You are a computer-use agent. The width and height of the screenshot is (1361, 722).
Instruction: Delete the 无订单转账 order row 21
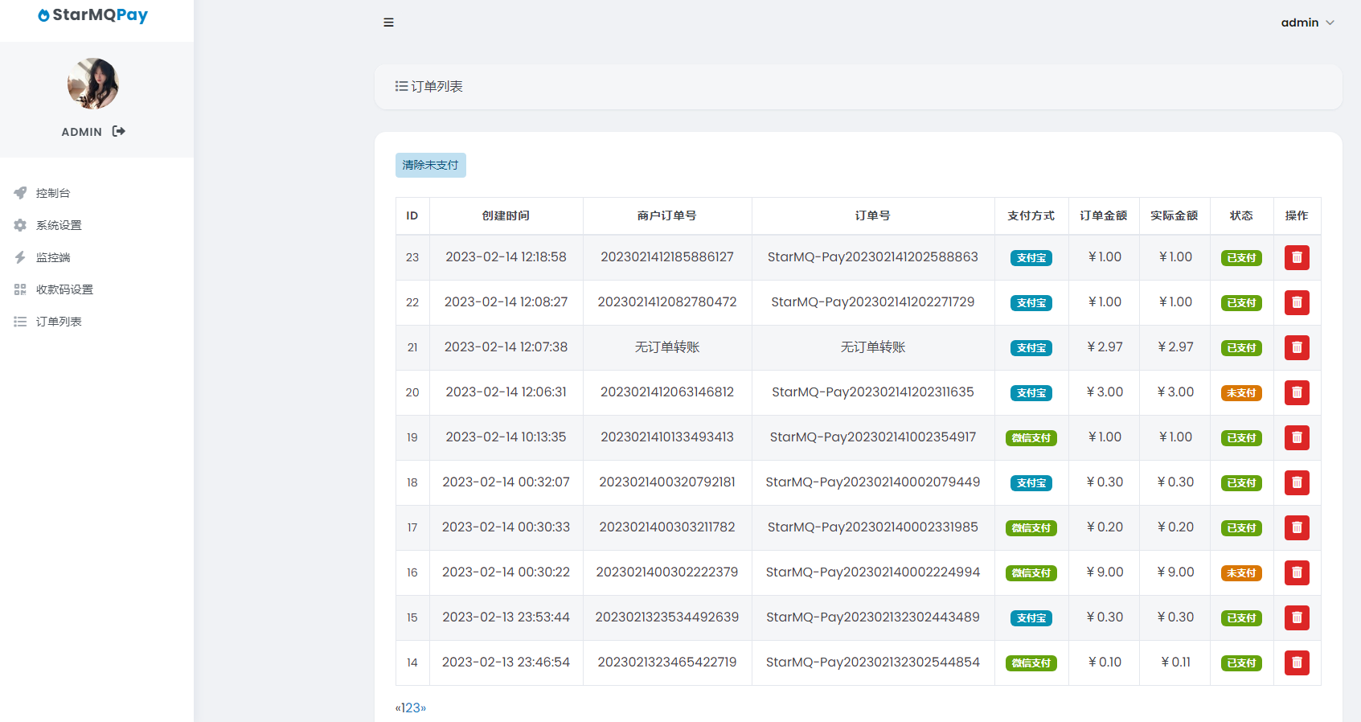(x=1296, y=347)
